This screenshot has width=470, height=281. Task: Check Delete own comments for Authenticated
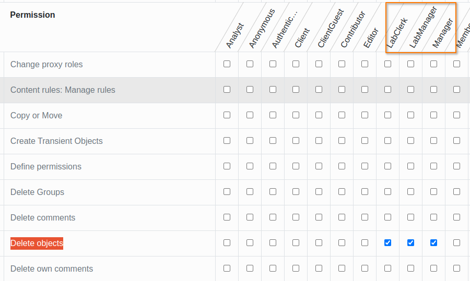pos(273,268)
